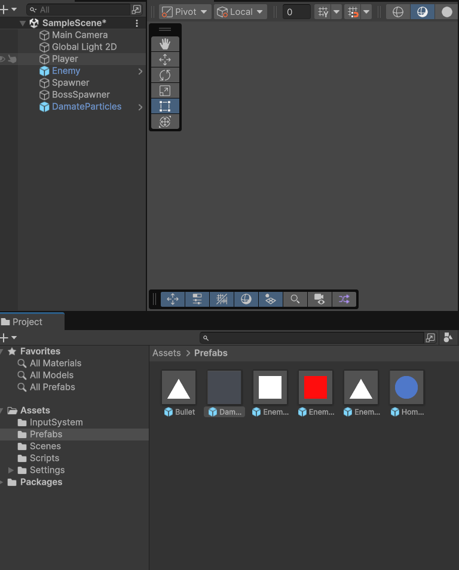Click the magnifier search overlay icon
Image resolution: width=459 pixels, height=570 pixels.
coord(295,300)
